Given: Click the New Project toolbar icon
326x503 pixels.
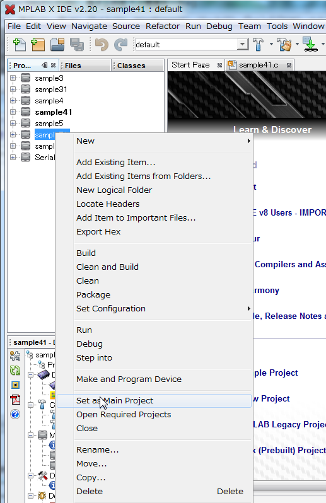Looking at the screenshot, I should pyautogui.click(x=38, y=45).
